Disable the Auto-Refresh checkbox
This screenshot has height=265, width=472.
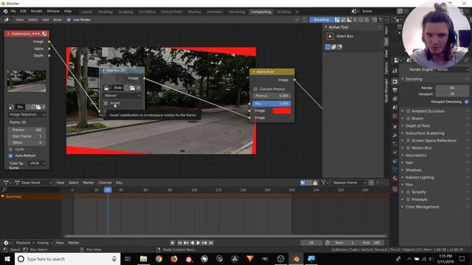pos(10,155)
